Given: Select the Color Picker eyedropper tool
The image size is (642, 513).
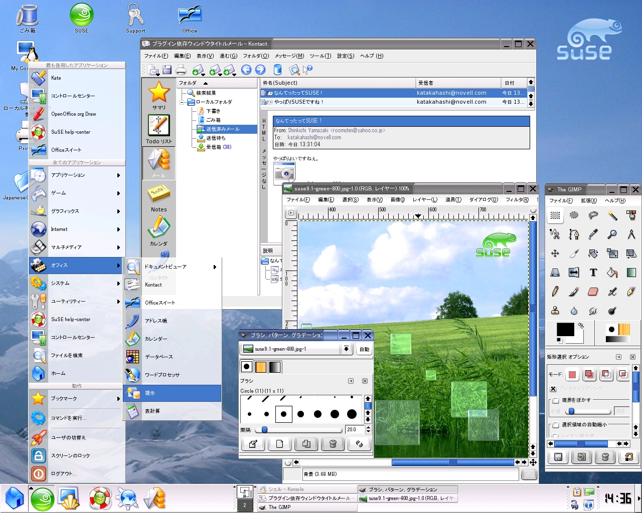Looking at the screenshot, I should pos(593,234).
